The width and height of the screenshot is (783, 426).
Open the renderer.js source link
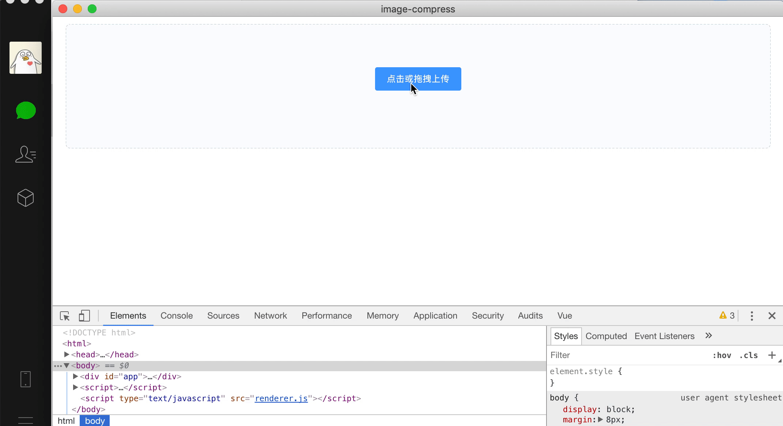coord(281,398)
